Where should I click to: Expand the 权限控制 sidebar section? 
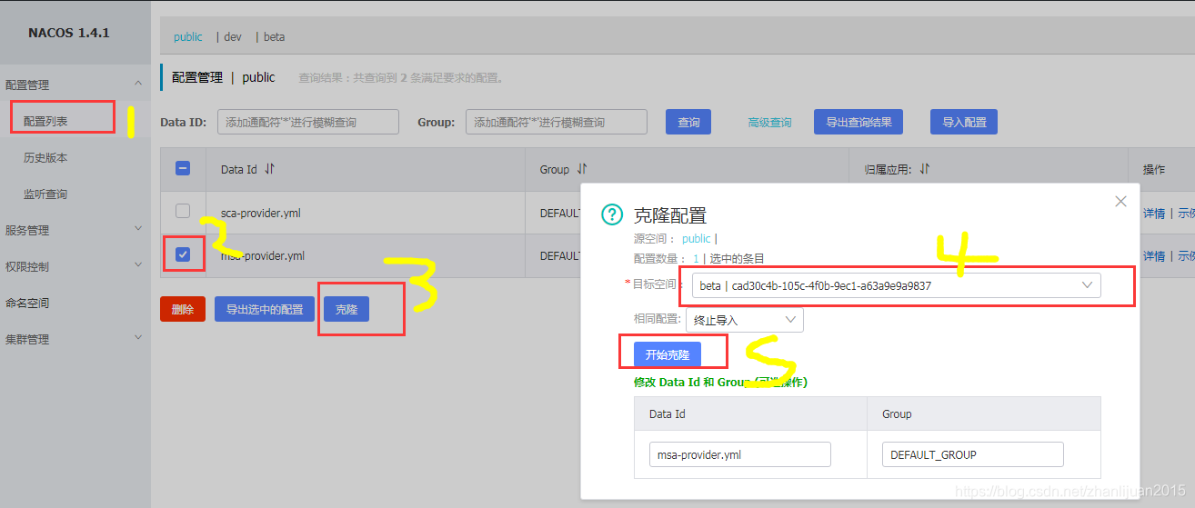(138, 265)
